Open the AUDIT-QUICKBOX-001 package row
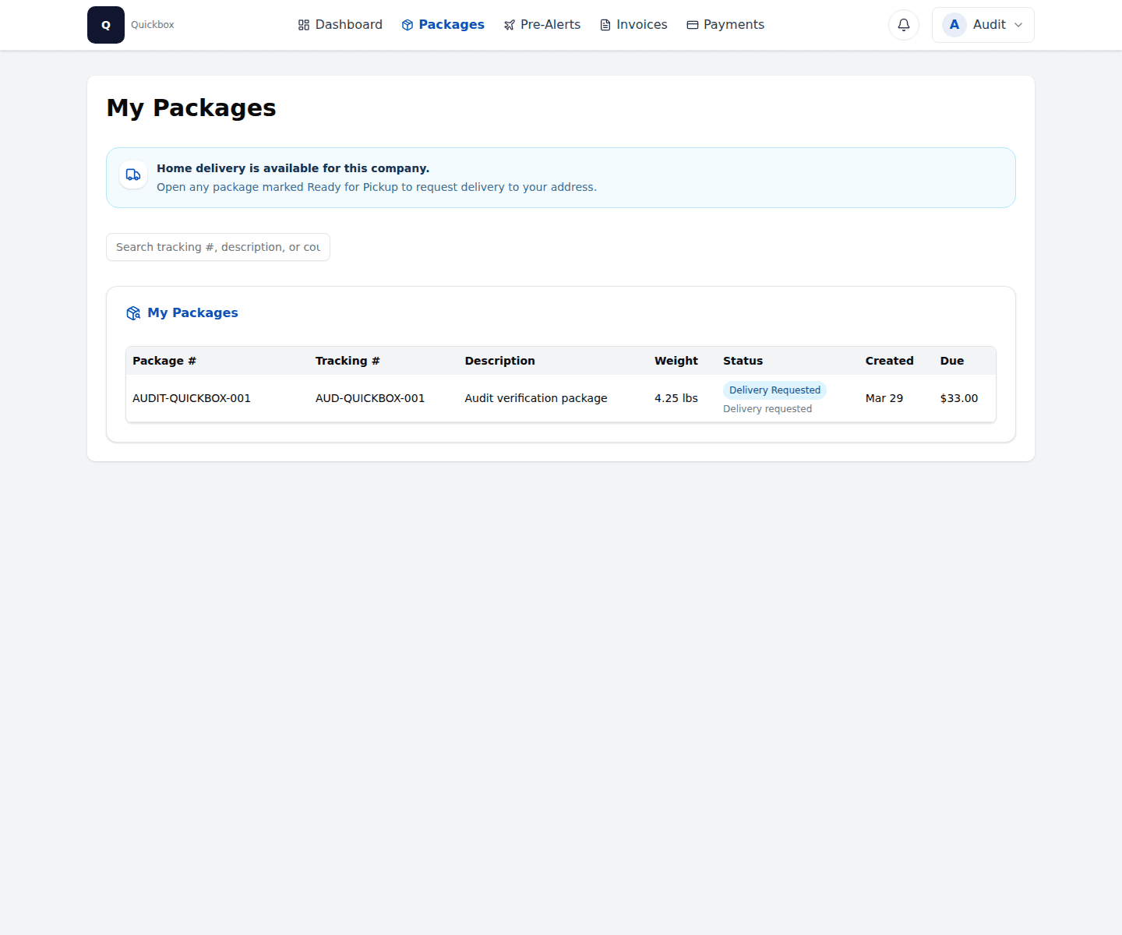The width and height of the screenshot is (1122, 935). [x=192, y=398]
